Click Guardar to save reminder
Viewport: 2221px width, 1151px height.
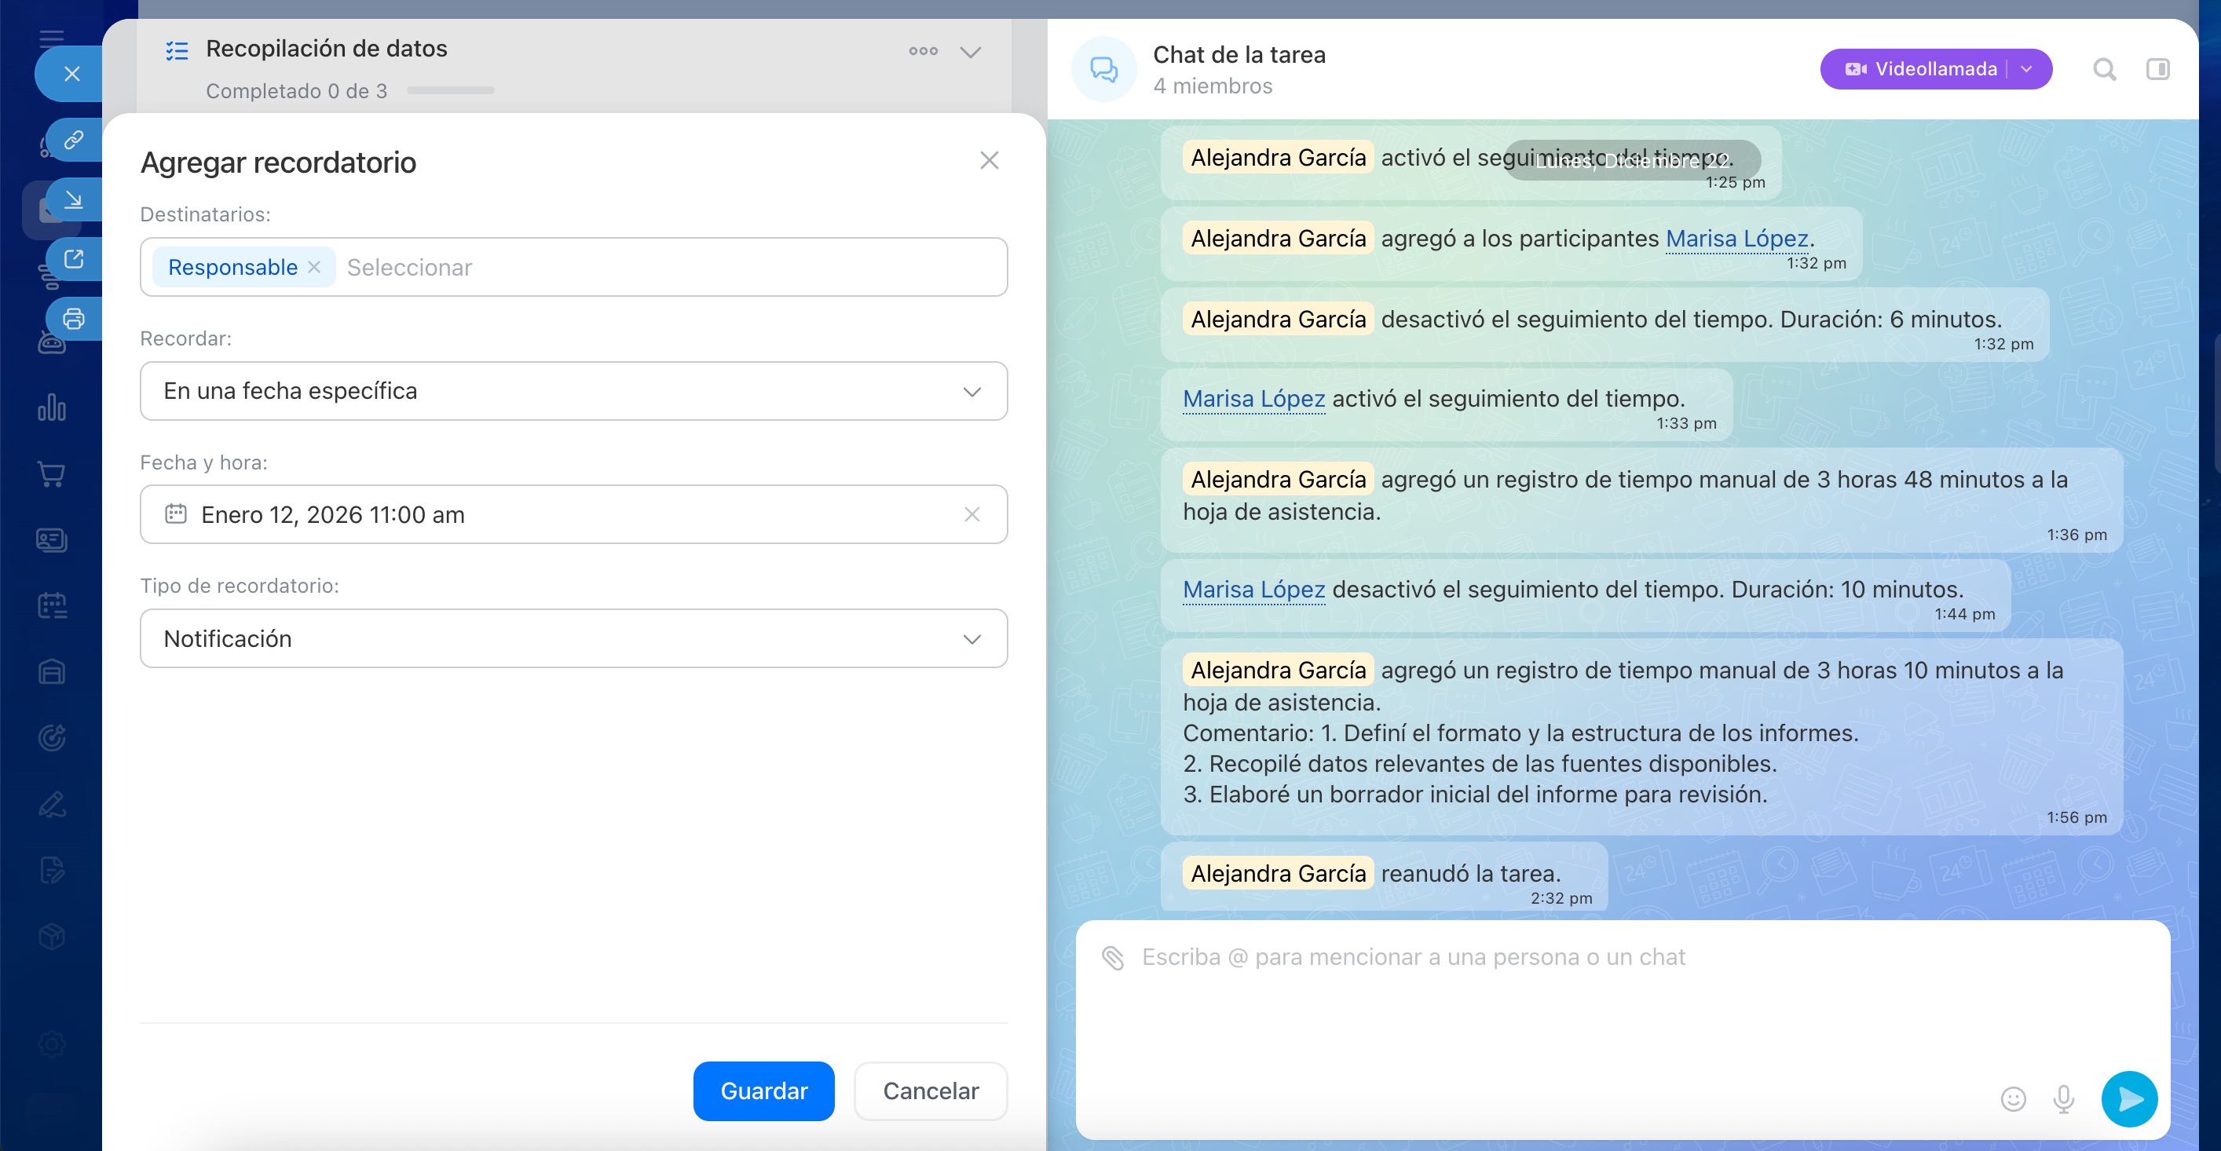click(x=763, y=1091)
